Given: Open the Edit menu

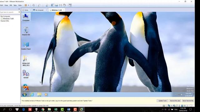Looking at the screenshot, I should pos(2,5).
